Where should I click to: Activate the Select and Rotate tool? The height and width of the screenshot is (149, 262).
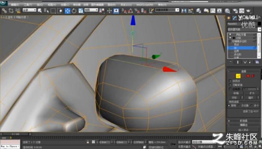(74, 11)
